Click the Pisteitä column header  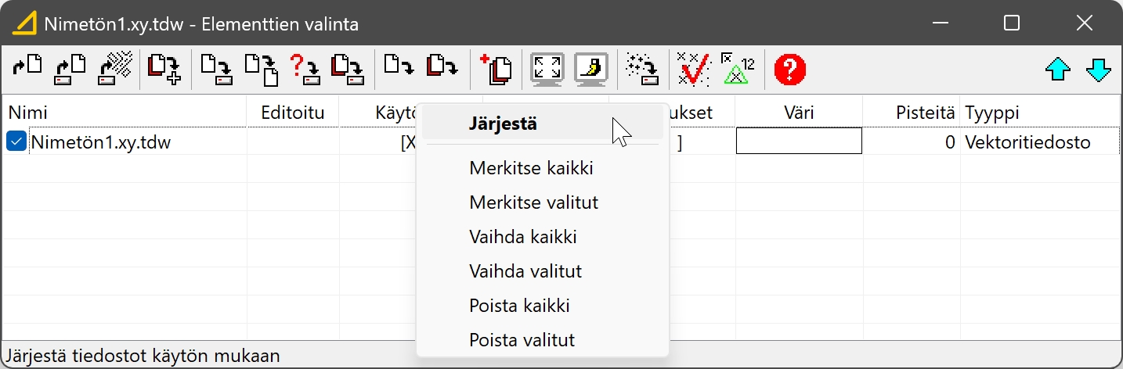912,113
